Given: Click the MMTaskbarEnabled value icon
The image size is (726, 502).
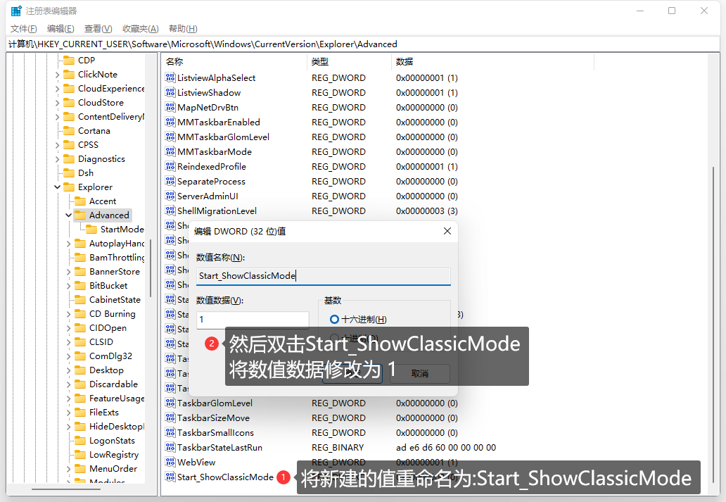Looking at the screenshot, I should point(170,122).
